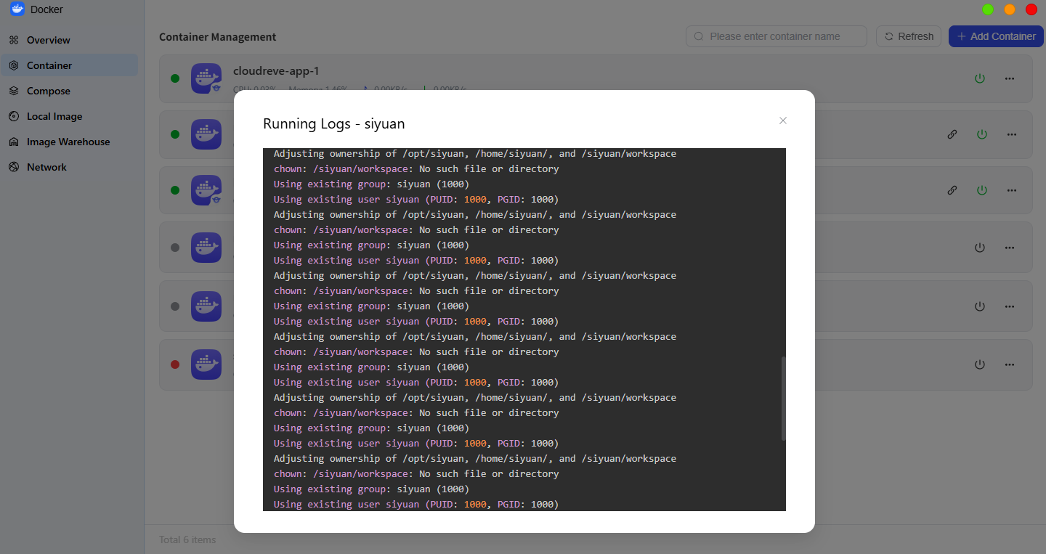Open the Network section
This screenshot has height=554, width=1046.
pyautogui.click(x=69, y=167)
